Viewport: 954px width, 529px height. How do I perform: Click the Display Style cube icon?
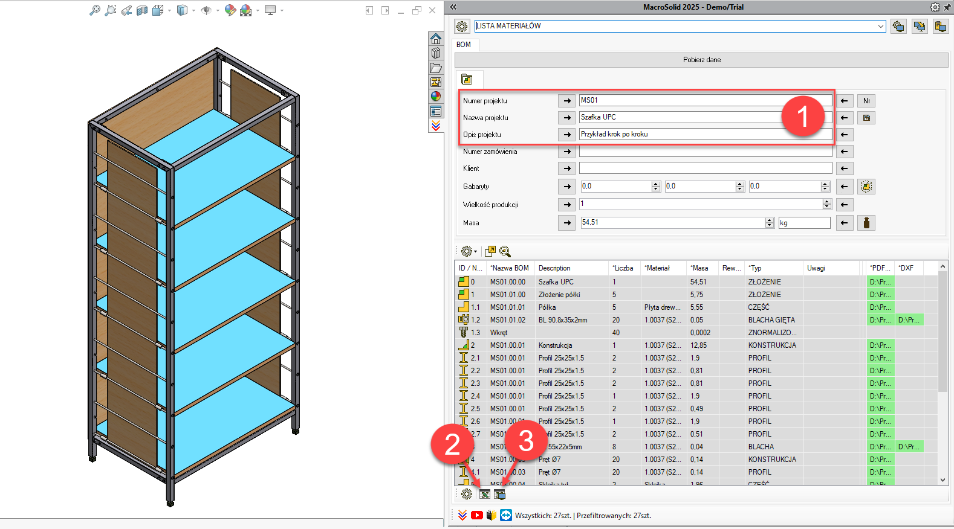(x=182, y=10)
